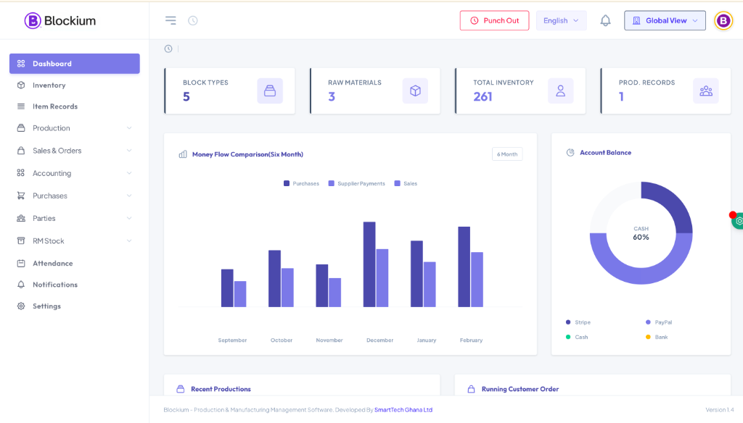This screenshot has height=423, width=743.
Task: Open the notifications bell in header
Action: pos(605,20)
